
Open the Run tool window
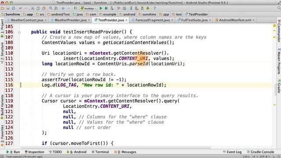(13, 152)
